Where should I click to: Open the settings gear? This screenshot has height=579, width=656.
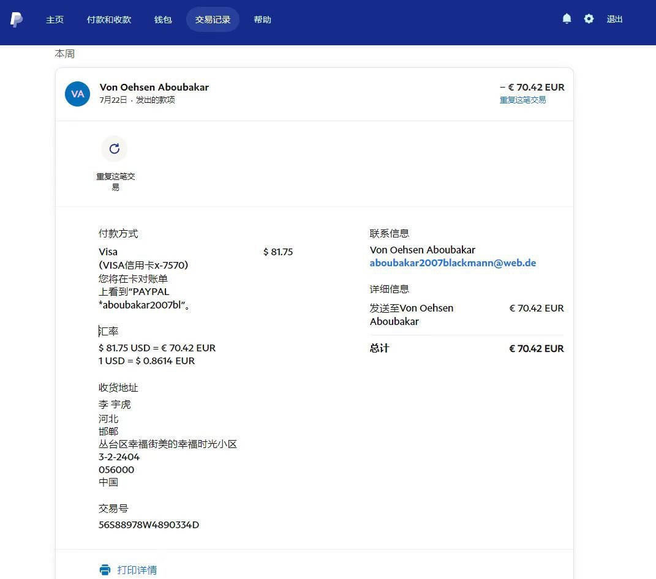(589, 19)
